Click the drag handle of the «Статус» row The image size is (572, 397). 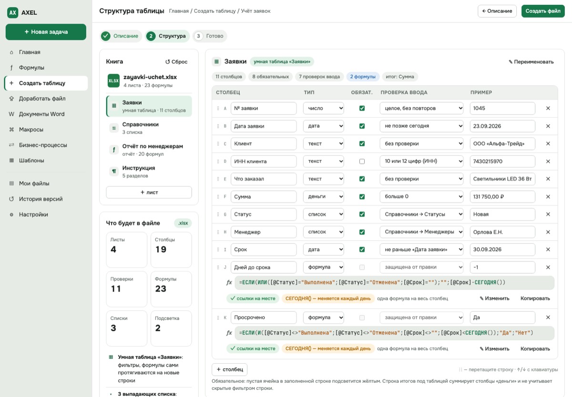pyautogui.click(x=219, y=214)
